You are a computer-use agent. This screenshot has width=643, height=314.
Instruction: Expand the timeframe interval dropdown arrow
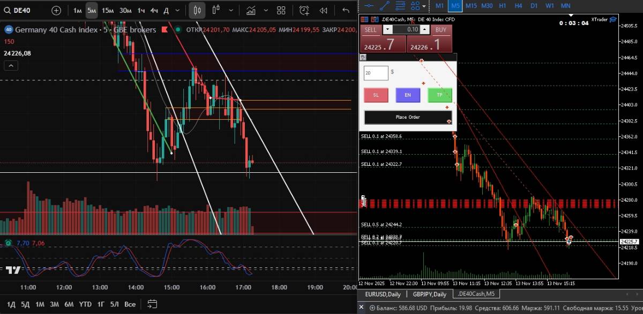(178, 10)
